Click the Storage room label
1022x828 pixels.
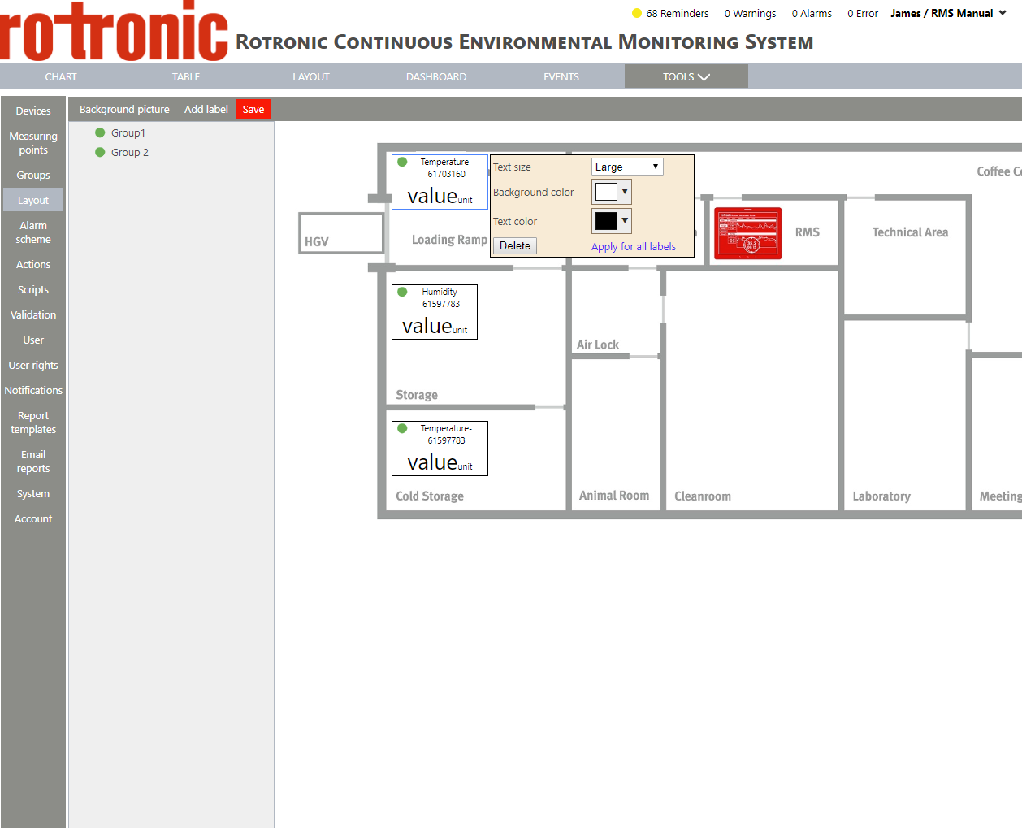pyautogui.click(x=417, y=394)
